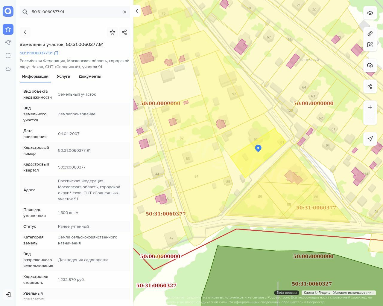Select the ruler measurement tool

[x=370, y=33]
